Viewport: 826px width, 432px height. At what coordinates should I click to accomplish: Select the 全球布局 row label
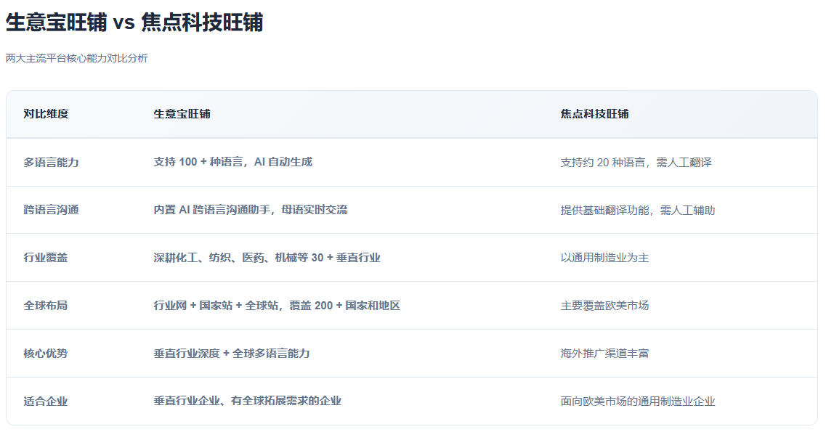(x=46, y=306)
